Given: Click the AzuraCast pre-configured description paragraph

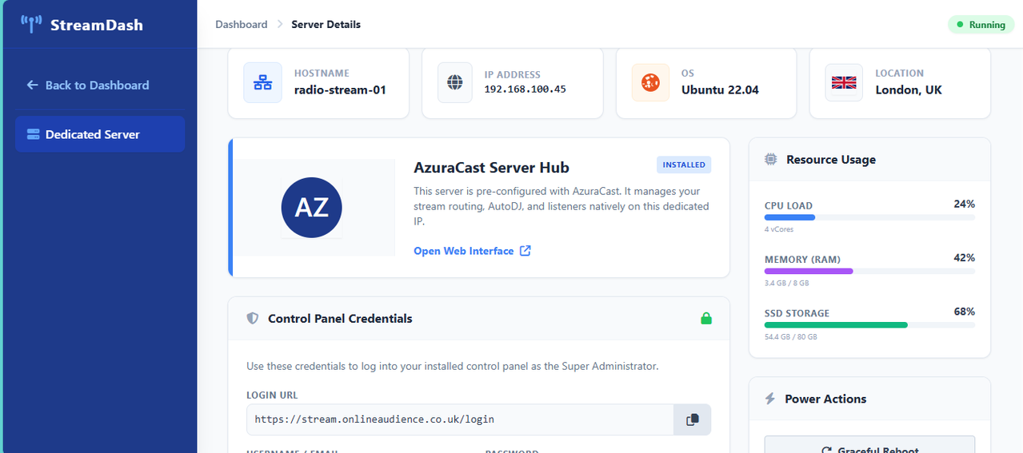Looking at the screenshot, I should click(561, 206).
